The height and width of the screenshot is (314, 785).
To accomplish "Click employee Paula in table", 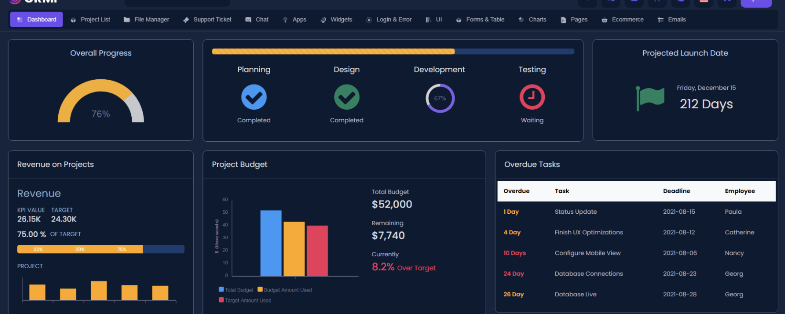I will point(733,212).
